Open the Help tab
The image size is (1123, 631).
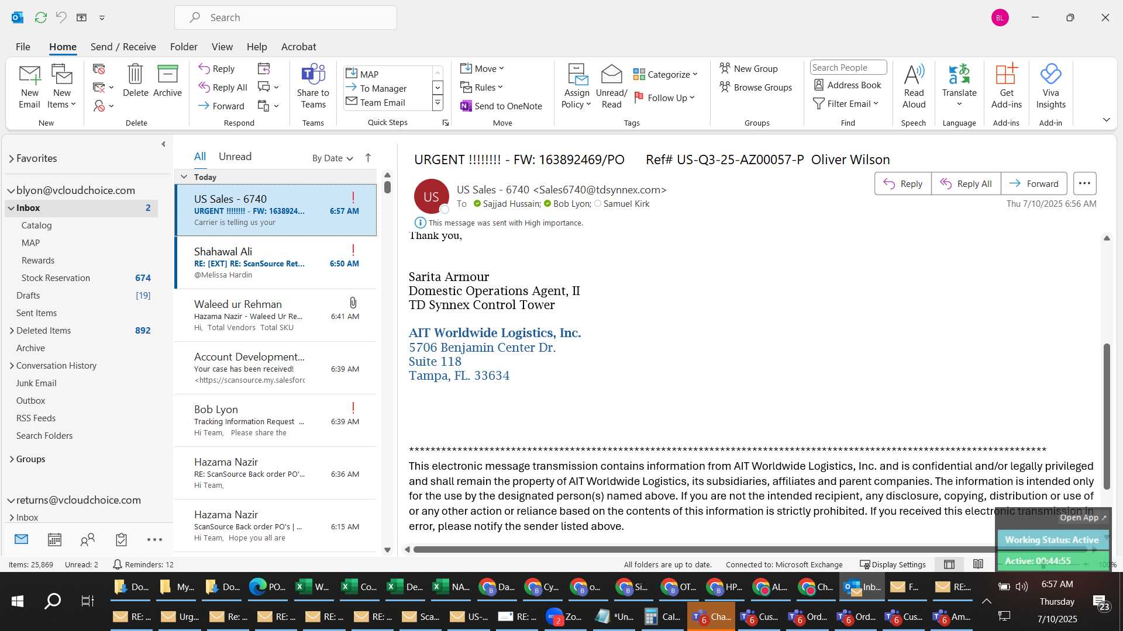click(x=257, y=47)
